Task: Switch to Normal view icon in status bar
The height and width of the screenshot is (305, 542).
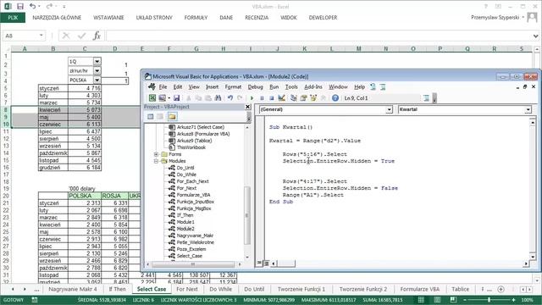Action: 421,300
